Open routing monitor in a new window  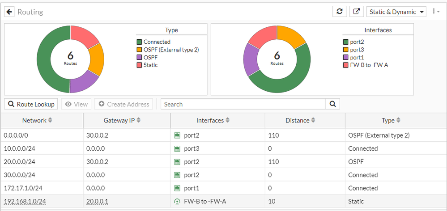[356, 12]
